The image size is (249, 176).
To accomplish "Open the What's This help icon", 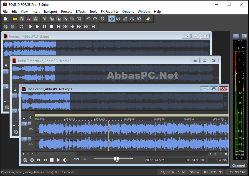I will (x=148, y=19).
